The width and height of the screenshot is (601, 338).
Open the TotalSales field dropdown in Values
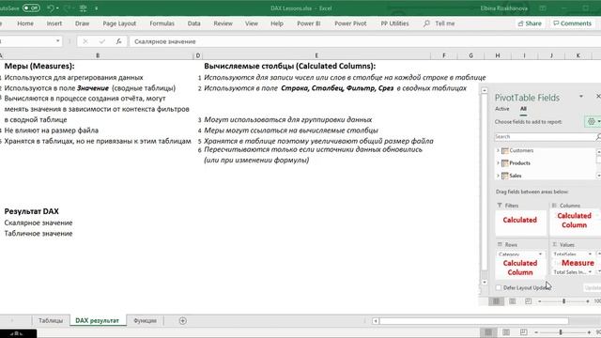(x=590, y=254)
